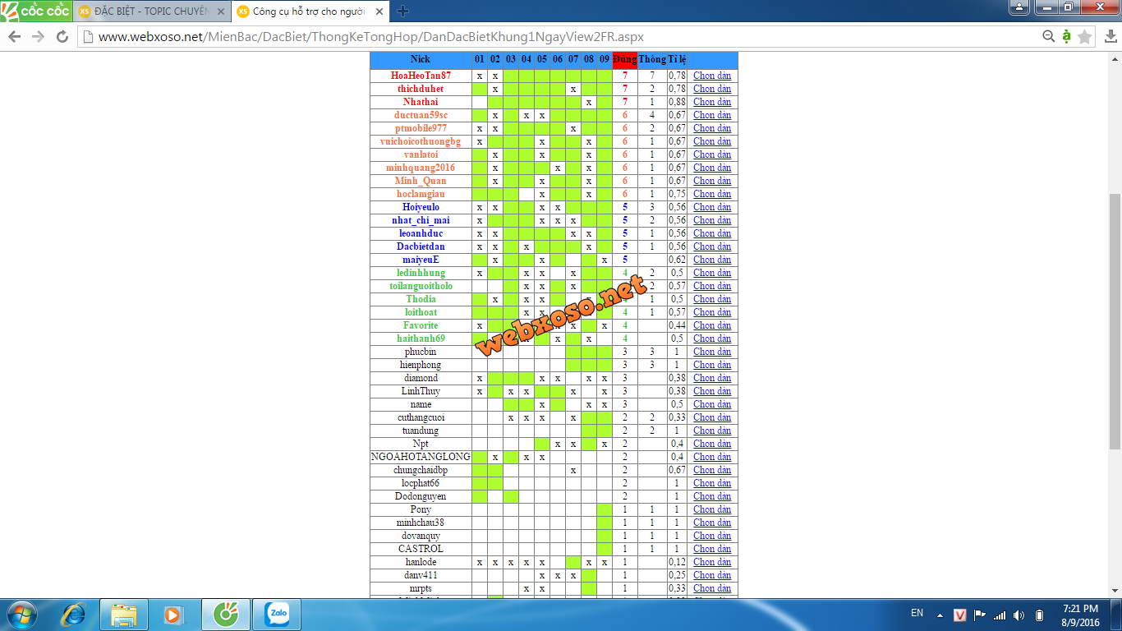Open the Windows Start menu
Screen dimensions: 1122x631
21,615
